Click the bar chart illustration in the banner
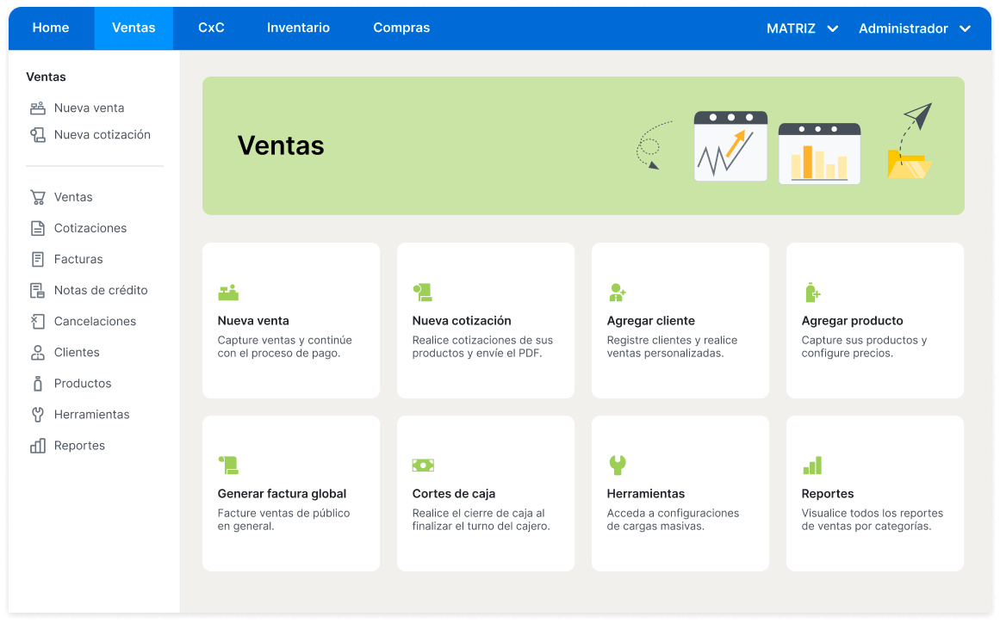1000x623 pixels. [819, 153]
